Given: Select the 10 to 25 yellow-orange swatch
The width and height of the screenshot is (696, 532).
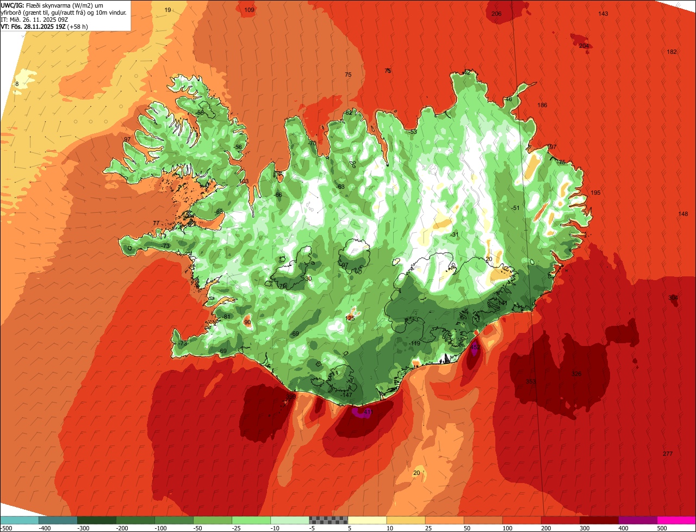Looking at the screenshot, I should [406, 520].
